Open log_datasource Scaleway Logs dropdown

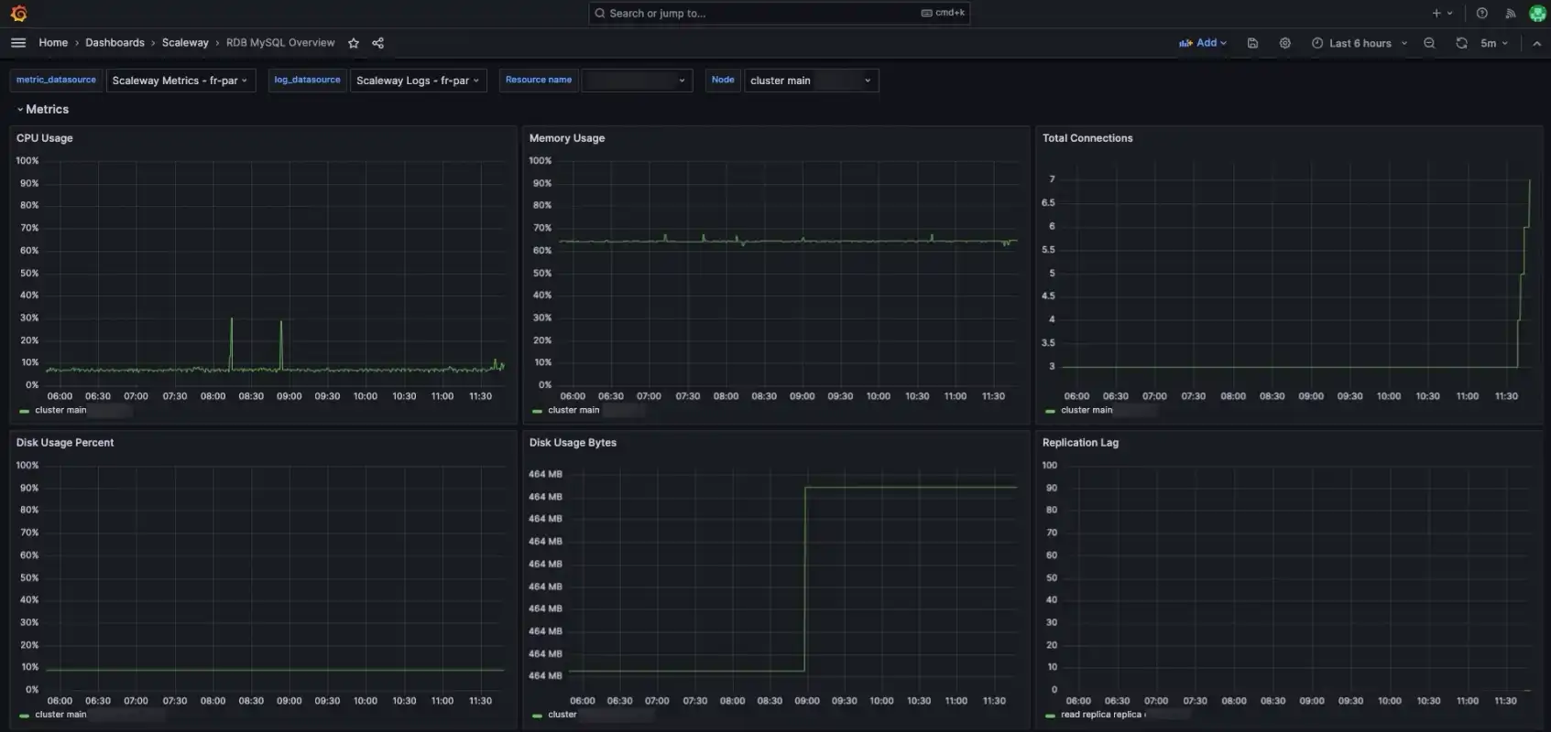(x=418, y=81)
